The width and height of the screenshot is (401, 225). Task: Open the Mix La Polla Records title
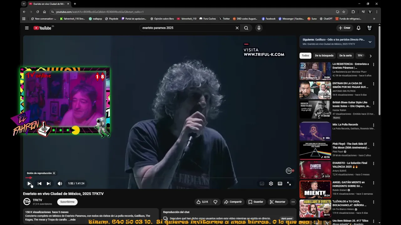click(345, 124)
